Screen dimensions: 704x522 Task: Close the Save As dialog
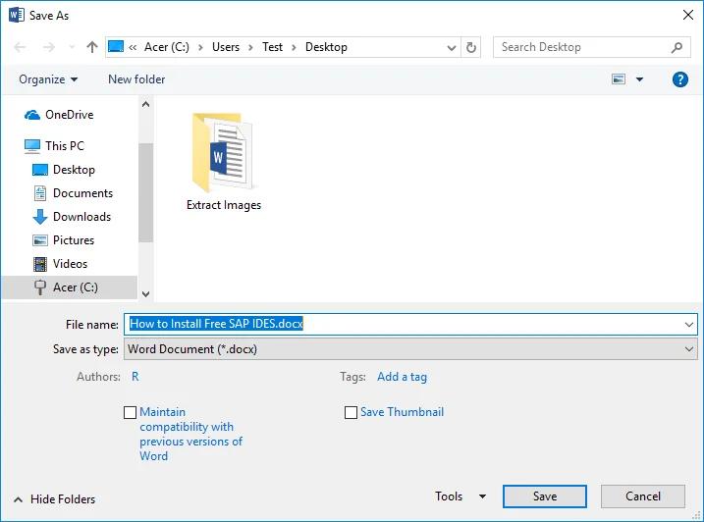[688, 16]
